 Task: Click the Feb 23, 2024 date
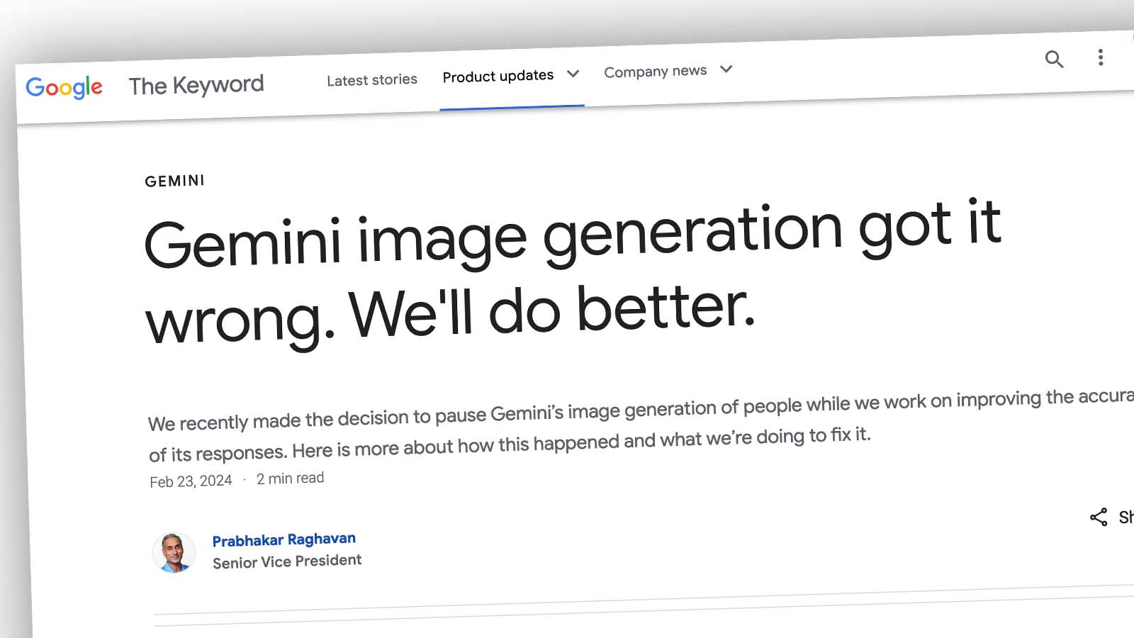(x=191, y=481)
